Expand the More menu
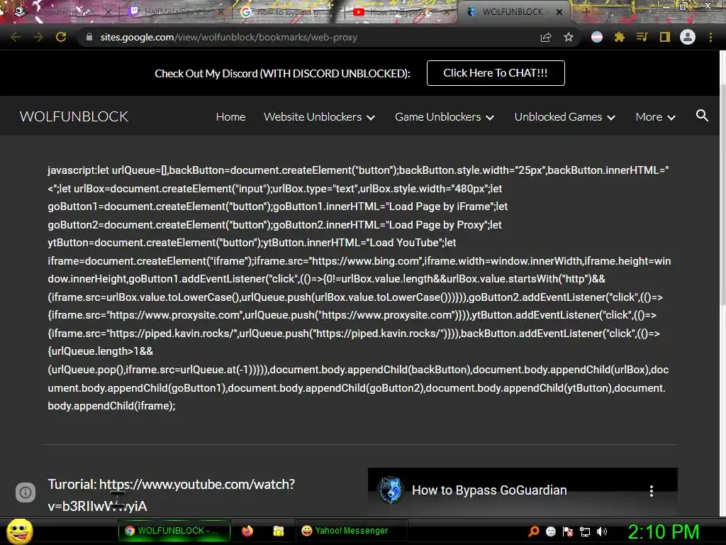The image size is (726, 545). pyautogui.click(x=655, y=117)
